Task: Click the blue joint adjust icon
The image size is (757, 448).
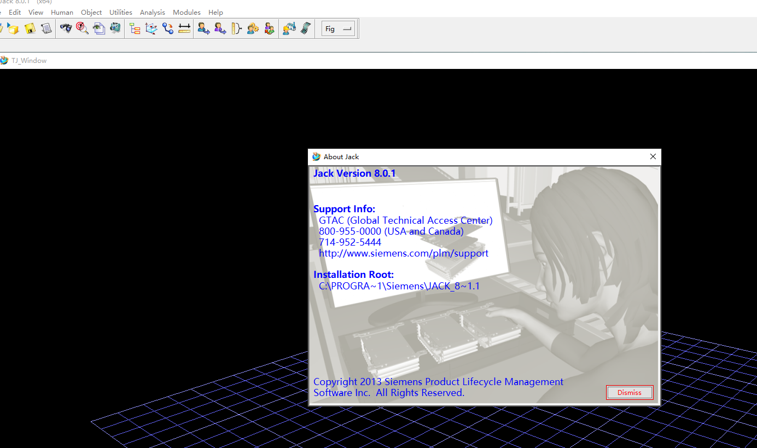Action: coord(168,28)
